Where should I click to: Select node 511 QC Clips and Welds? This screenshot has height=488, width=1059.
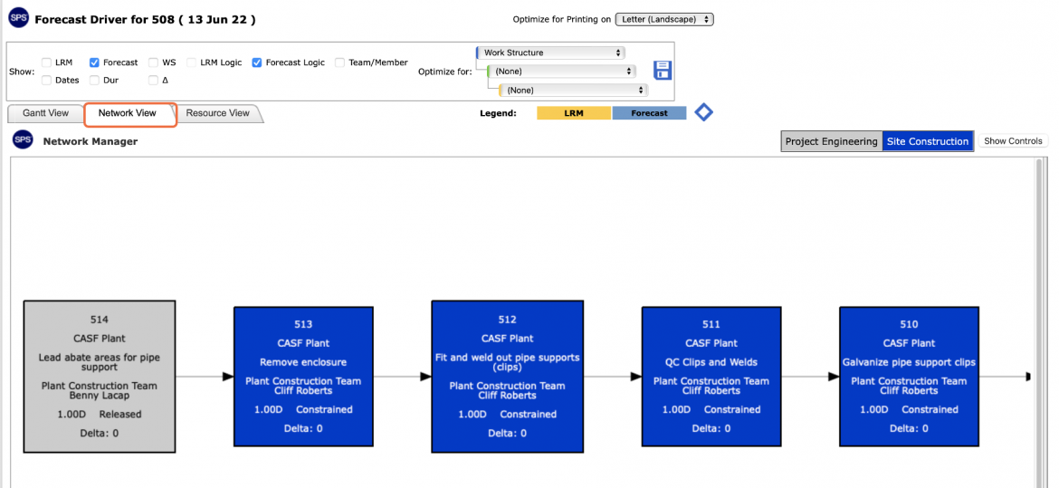pyautogui.click(x=711, y=377)
